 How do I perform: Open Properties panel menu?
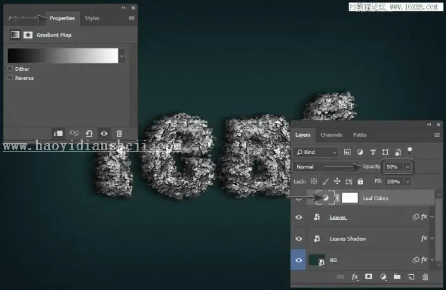[x=132, y=18]
